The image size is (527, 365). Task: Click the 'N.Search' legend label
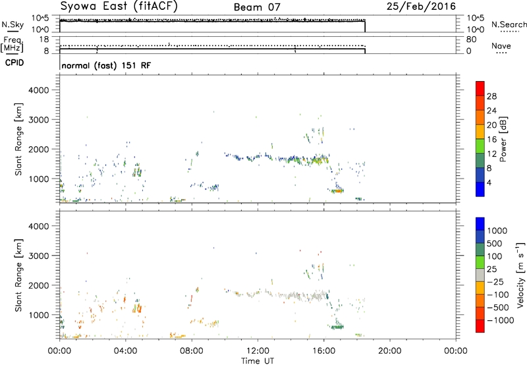pyautogui.click(x=509, y=24)
